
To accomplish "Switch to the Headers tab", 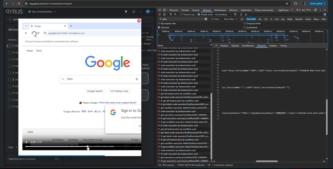I will click(224, 46).
